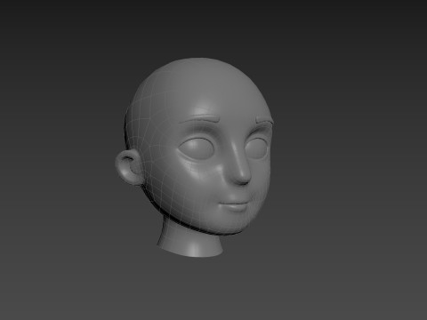Viewport: 427px width, 320px height.
Task: Select the 3D head model's nose
Action: (240, 164)
